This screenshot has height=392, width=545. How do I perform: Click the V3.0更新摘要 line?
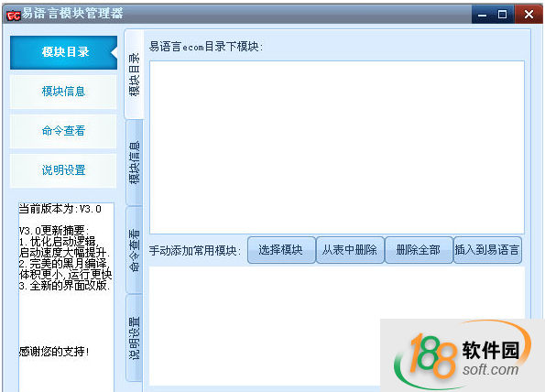[54, 231]
